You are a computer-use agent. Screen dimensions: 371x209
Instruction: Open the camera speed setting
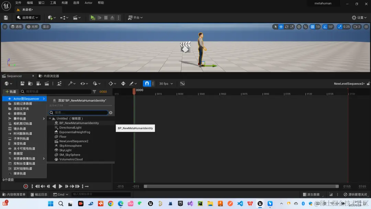(357, 27)
